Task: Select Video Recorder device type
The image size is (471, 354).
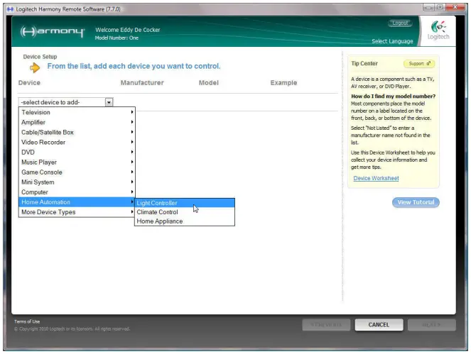Action: point(77,142)
